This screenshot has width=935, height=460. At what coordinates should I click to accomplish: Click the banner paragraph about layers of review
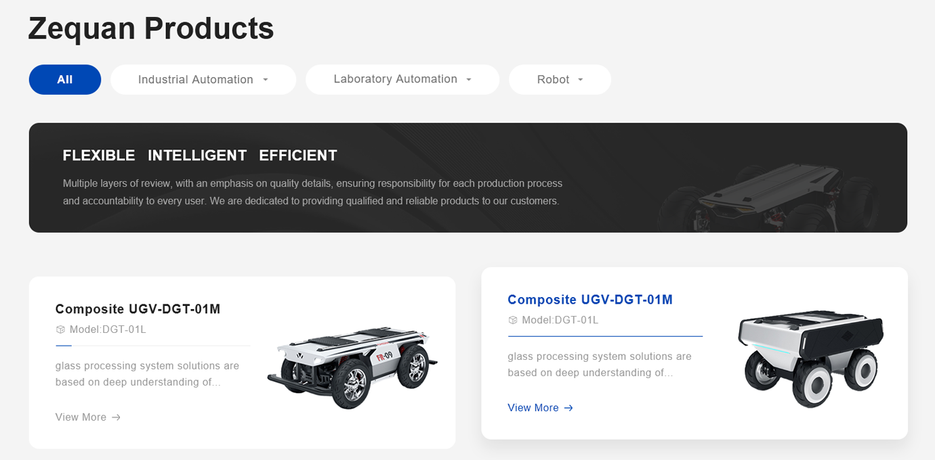312,192
